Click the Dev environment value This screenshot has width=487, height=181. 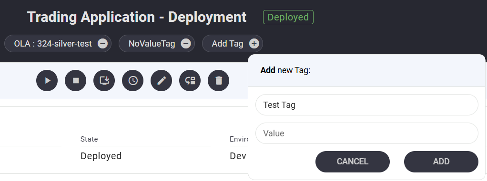click(238, 156)
